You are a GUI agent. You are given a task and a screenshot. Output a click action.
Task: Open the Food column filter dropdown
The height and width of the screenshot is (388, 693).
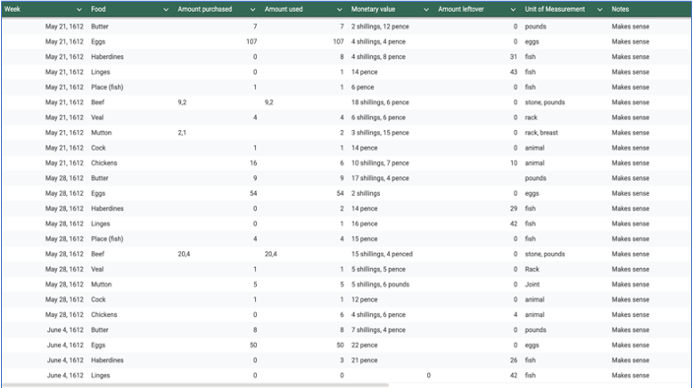point(165,9)
